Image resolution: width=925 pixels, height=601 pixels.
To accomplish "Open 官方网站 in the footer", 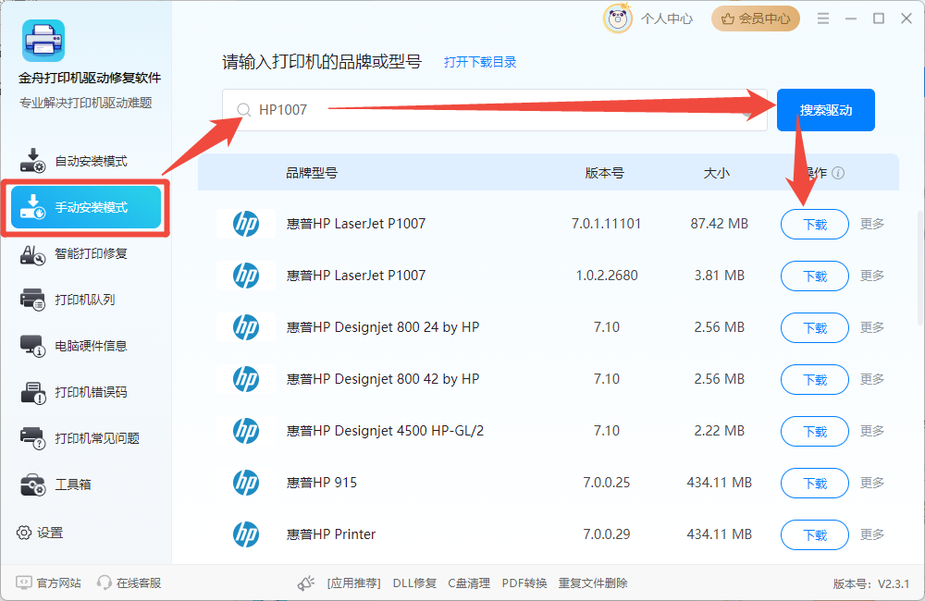I will pyautogui.click(x=48, y=583).
